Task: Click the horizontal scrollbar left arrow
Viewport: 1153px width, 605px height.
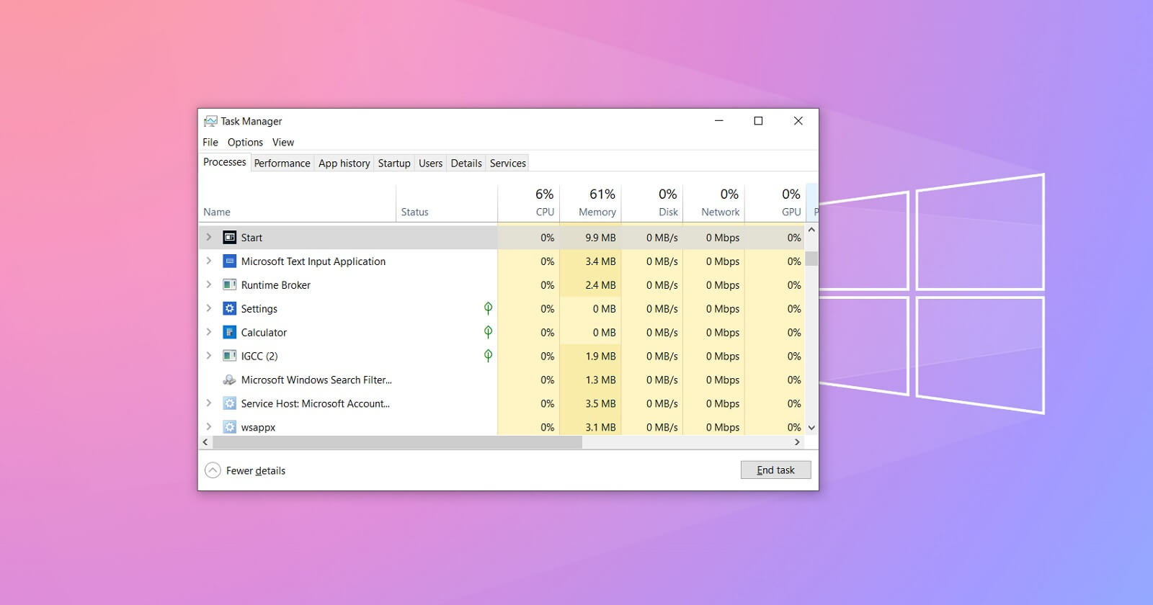Action: click(x=205, y=442)
